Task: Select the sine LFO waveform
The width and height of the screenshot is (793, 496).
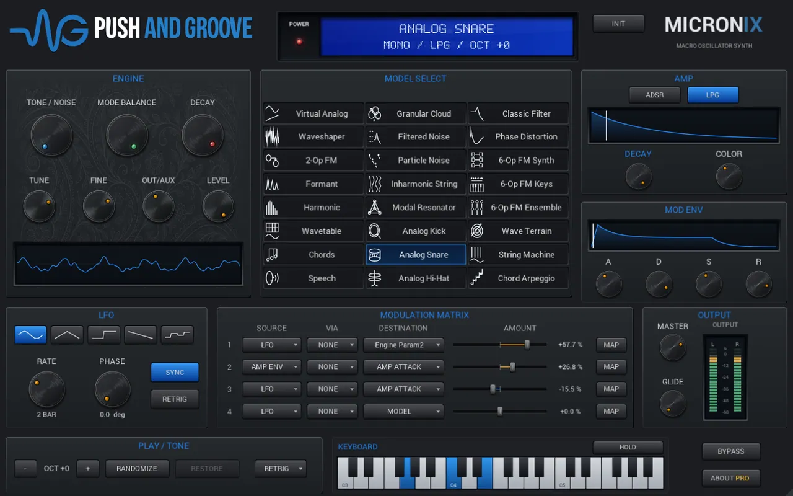Action: click(30, 335)
